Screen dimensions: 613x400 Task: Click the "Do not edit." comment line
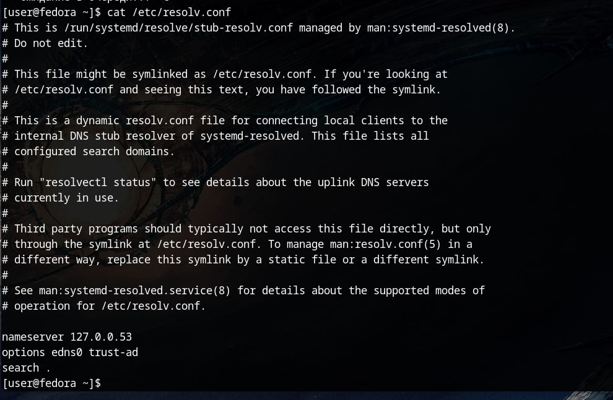(51, 43)
